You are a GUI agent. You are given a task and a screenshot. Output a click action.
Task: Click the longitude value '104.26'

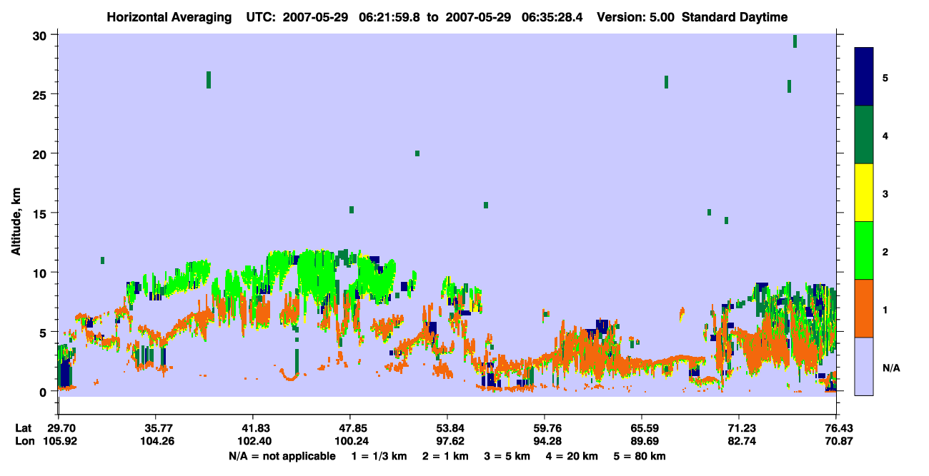[x=156, y=441]
